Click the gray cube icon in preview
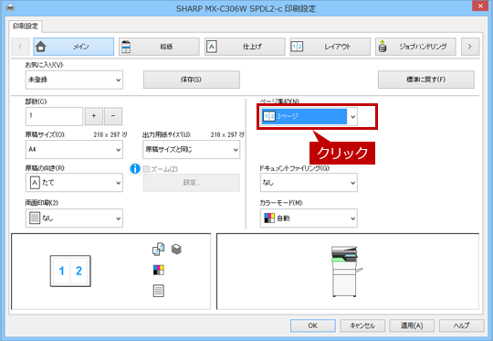The height and width of the screenshot is (341, 493). pos(176,250)
